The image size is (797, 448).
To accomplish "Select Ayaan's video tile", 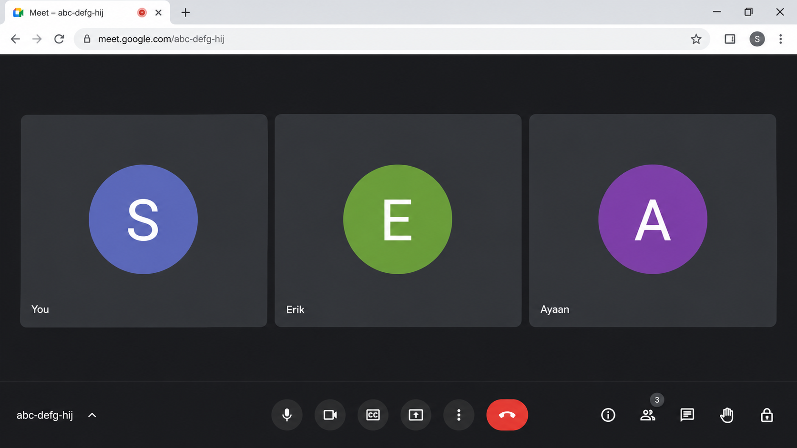I will [653, 220].
